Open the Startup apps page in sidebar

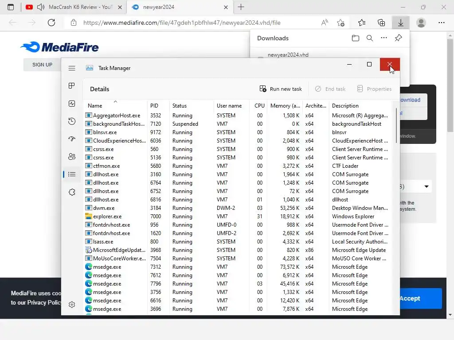72,139
